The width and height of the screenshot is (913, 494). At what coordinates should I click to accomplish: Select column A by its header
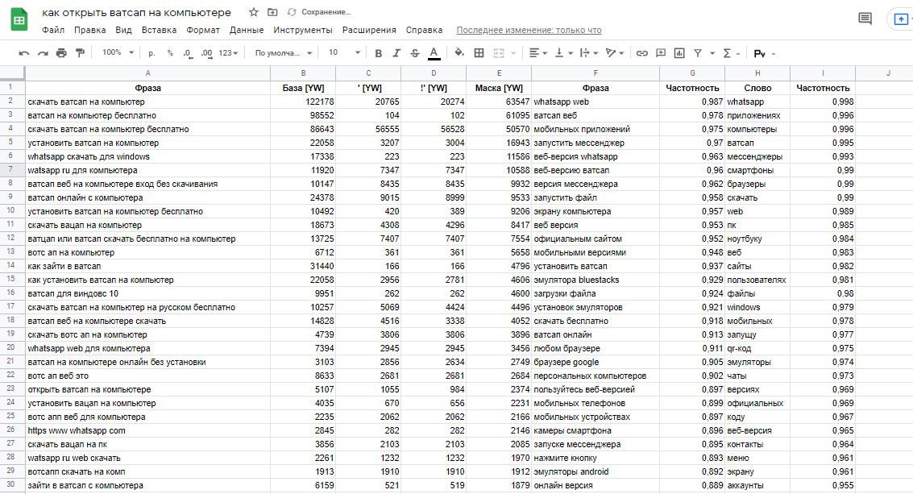coord(148,73)
